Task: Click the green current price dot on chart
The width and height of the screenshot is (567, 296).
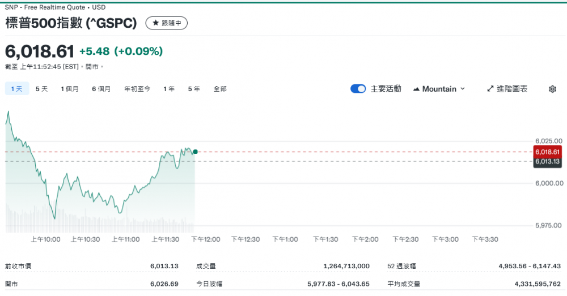Action: [x=195, y=152]
